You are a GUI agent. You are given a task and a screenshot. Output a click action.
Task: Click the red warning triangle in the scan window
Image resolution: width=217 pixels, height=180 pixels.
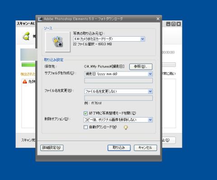(24, 81)
